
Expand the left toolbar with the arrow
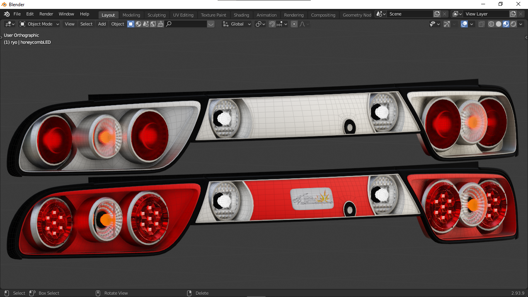coord(1,37)
